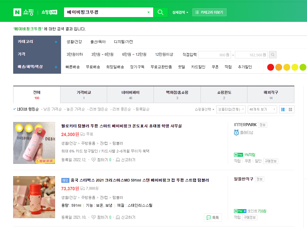Click 구매정보 button under INTERPARK
Screen dimensions: 307x228
(270, 161)
